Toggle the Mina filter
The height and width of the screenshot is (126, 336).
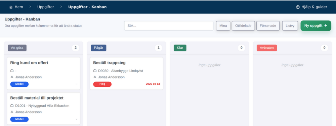tap(223, 26)
